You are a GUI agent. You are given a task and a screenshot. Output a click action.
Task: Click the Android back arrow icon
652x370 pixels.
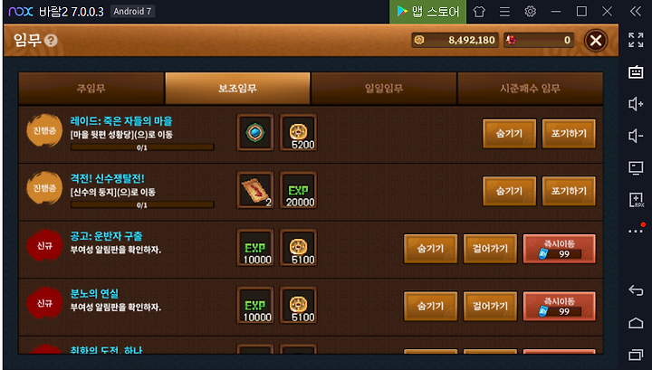[636, 290]
